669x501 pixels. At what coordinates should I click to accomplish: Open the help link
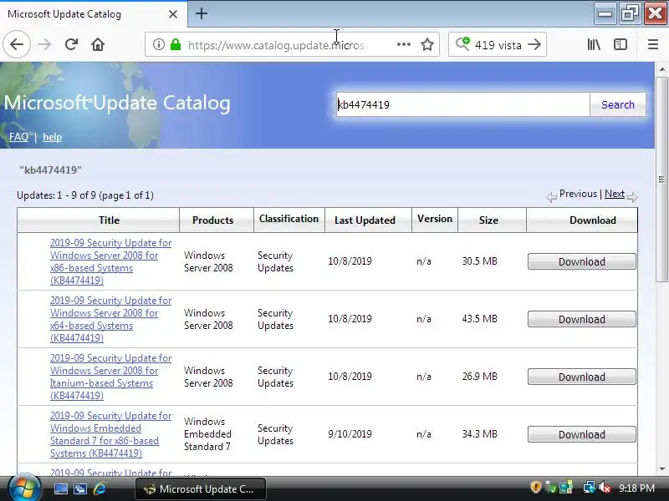52,137
